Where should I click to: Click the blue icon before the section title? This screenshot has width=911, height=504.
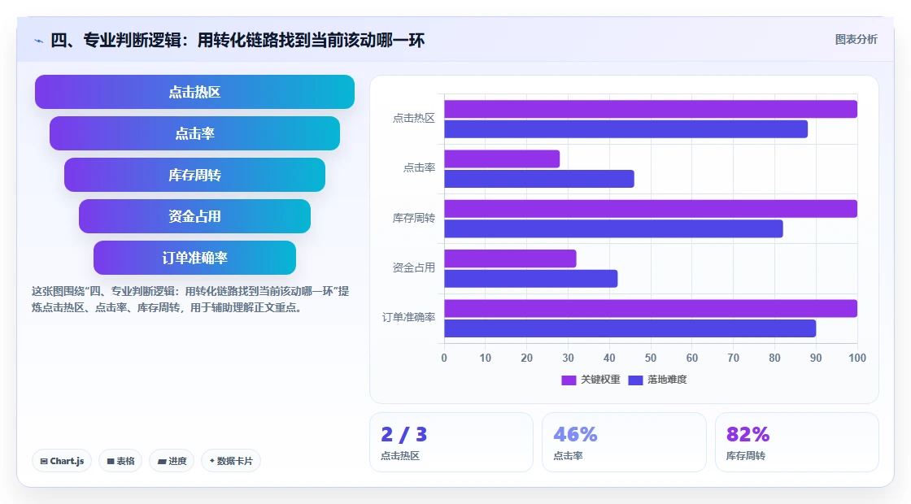point(39,41)
